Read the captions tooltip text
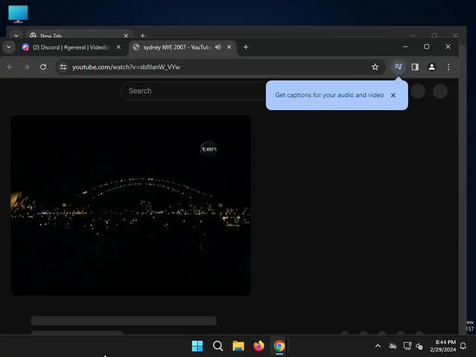This screenshot has height=357, width=476. pos(330,95)
